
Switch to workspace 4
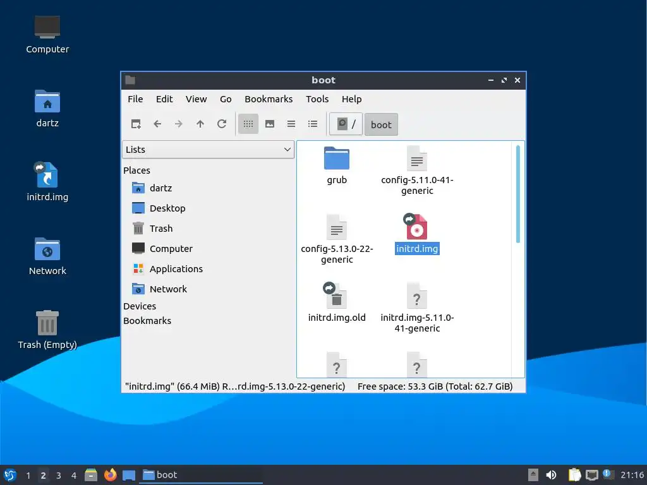[x=74, y=476]
